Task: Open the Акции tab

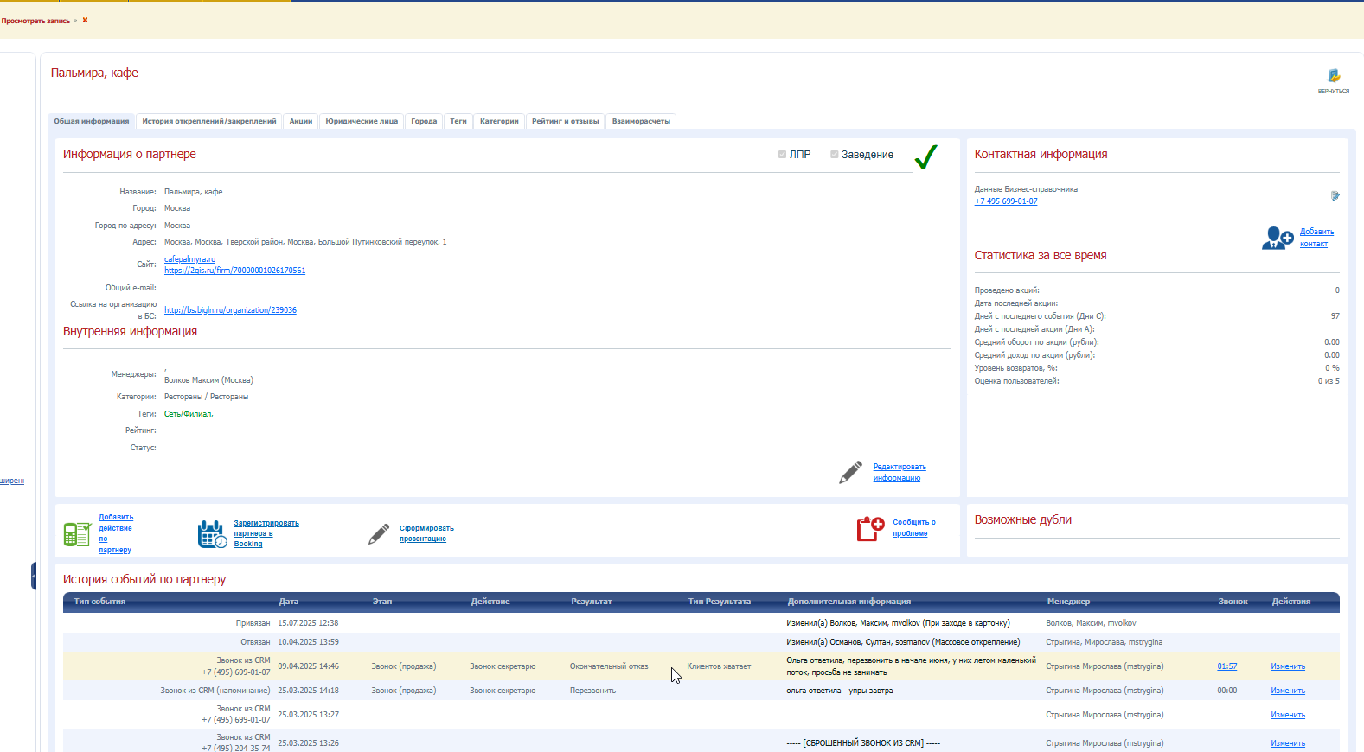Action: click(301, 121)
